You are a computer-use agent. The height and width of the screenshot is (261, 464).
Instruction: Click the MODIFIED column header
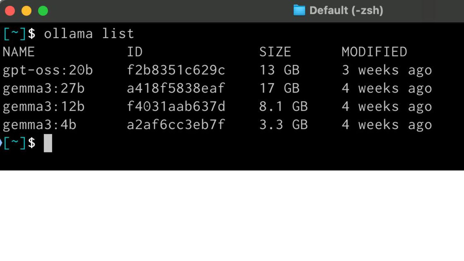pos(374,52)
